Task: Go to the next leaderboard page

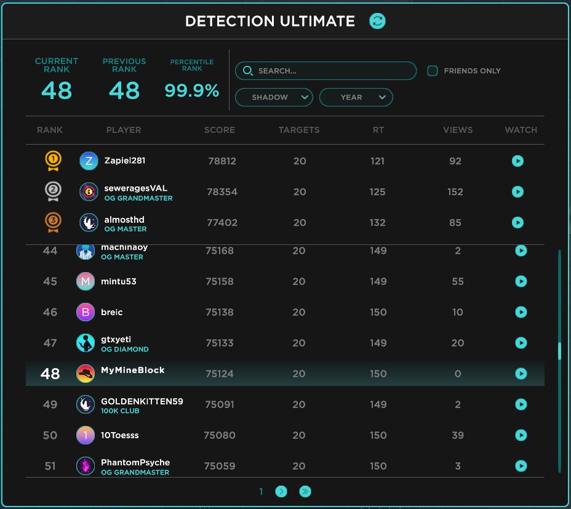Action: coord(281,492)
